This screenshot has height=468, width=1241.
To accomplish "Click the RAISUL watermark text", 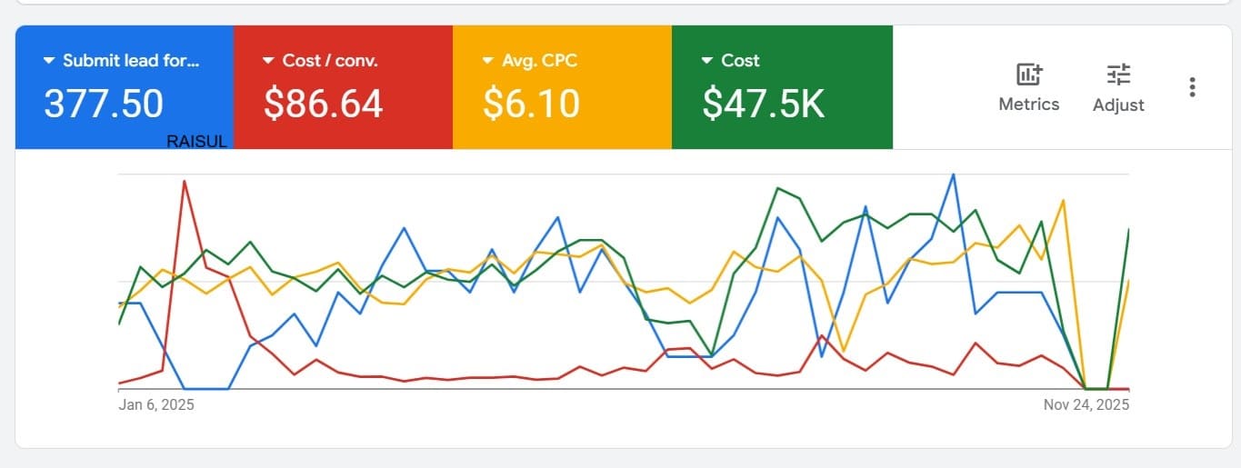I will pos(197,142).
